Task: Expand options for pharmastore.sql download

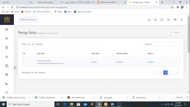Action: [94, 97]
